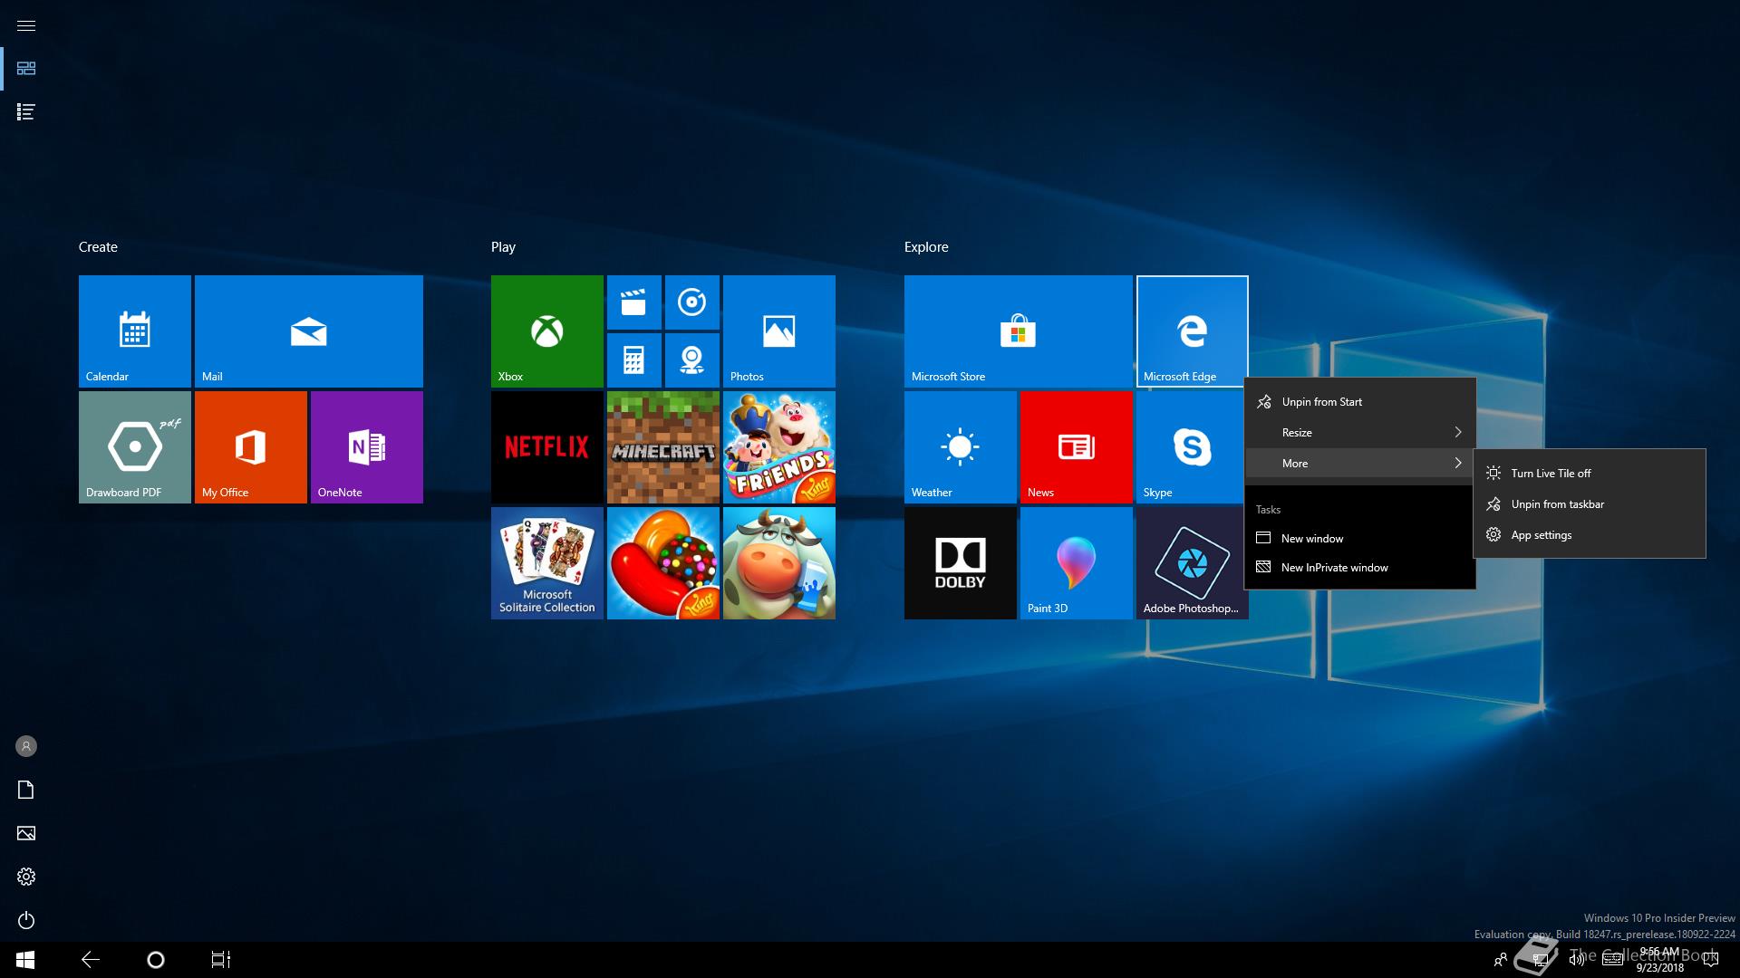1740x978 pixels.
Task: Open the Mail tile
Action: coord(309,331)
